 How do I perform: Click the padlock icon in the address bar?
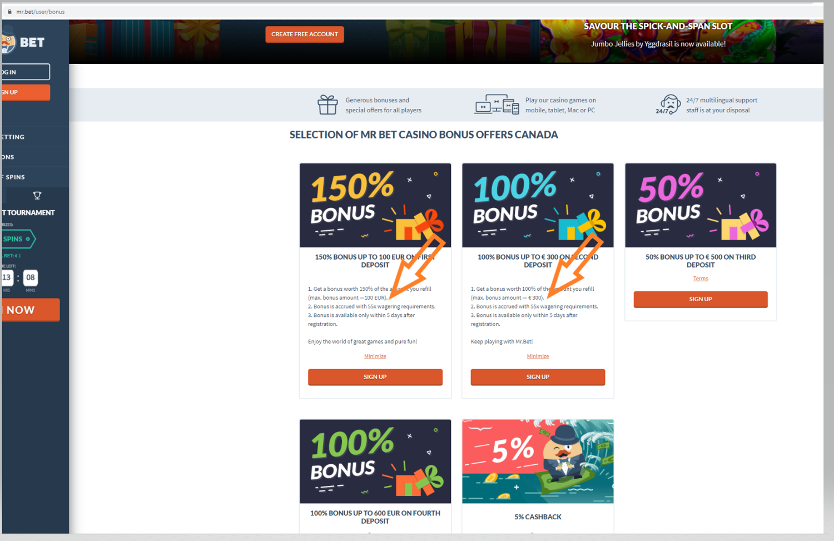(9, 11)
